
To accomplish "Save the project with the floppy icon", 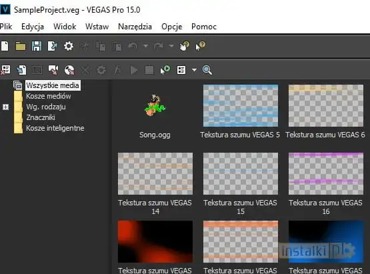I will click(x=37, y=46).
